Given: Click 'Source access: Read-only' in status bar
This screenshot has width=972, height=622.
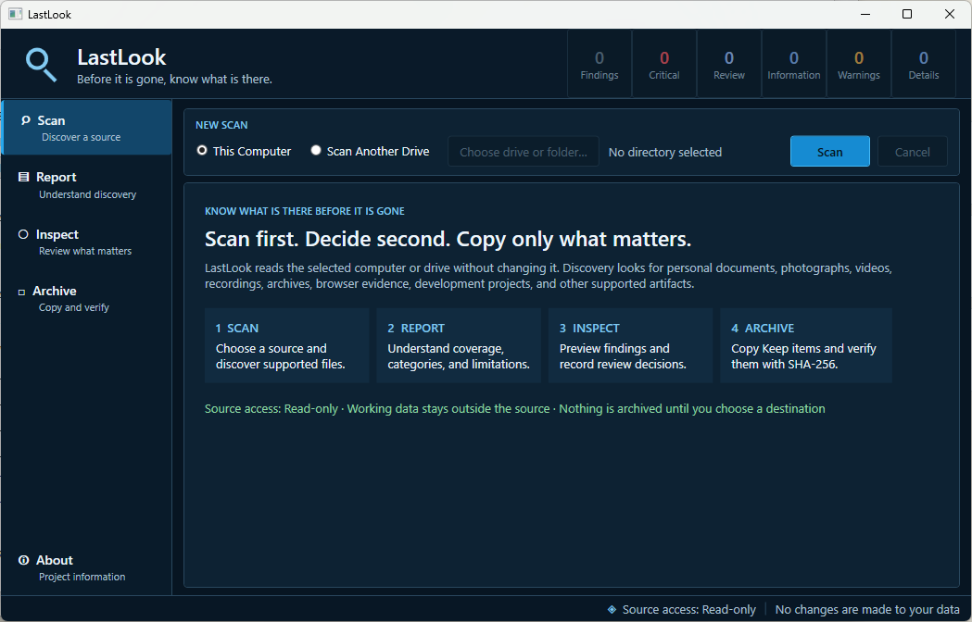Looking at the screenshot, I should coord(688,610).
